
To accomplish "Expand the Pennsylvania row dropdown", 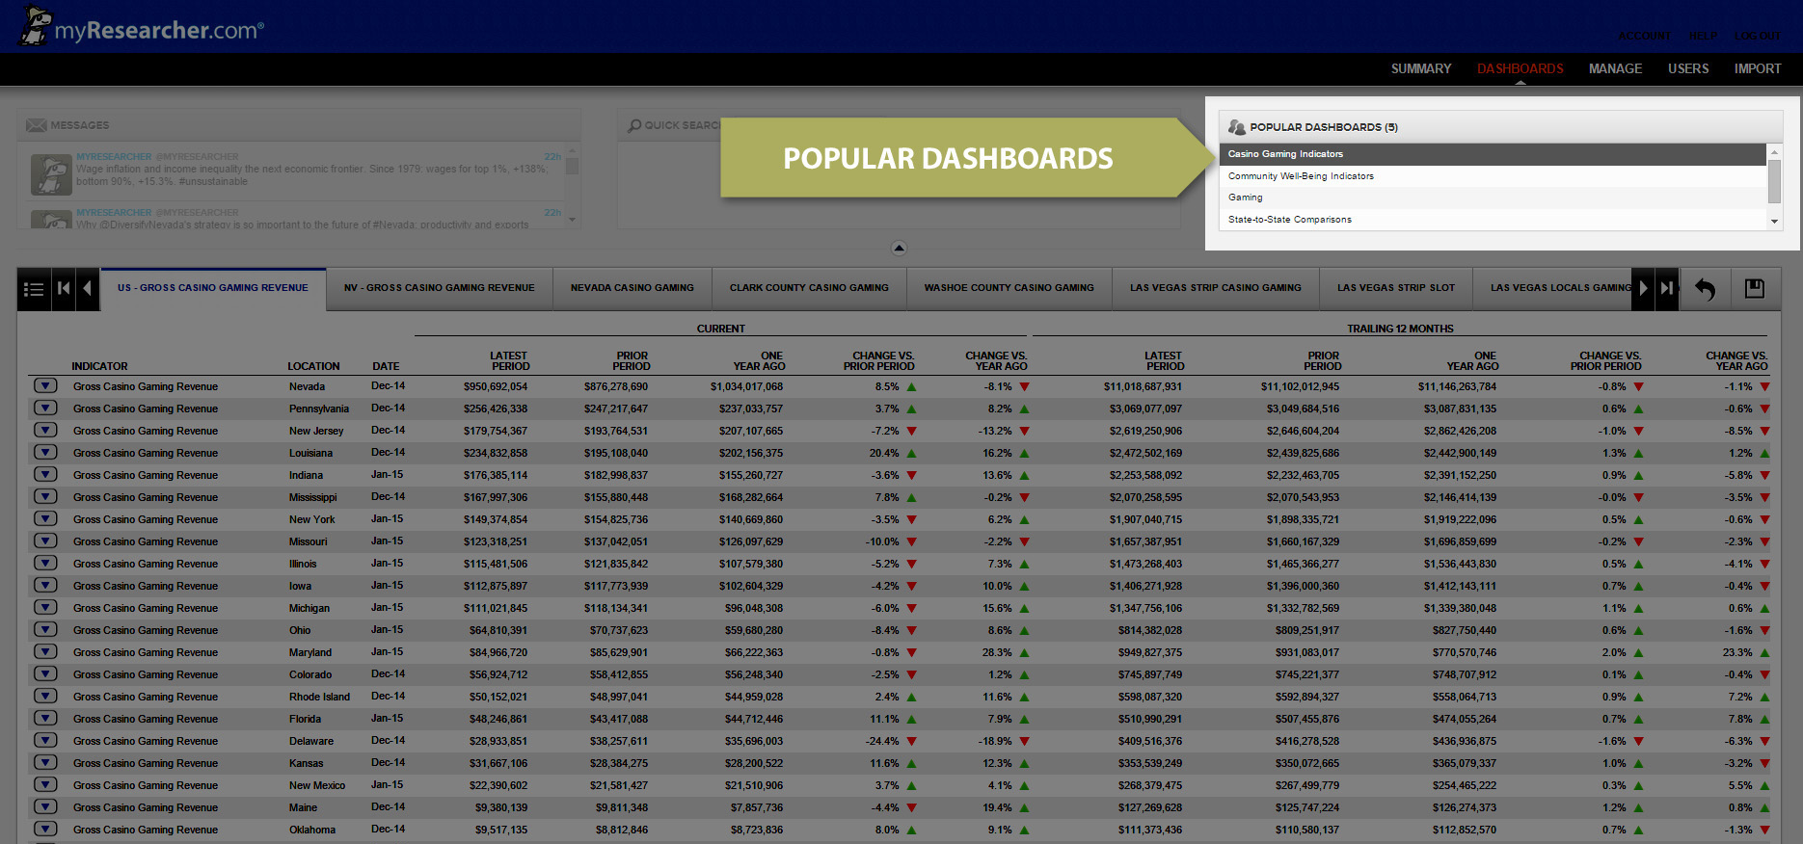I will [45, 408].
